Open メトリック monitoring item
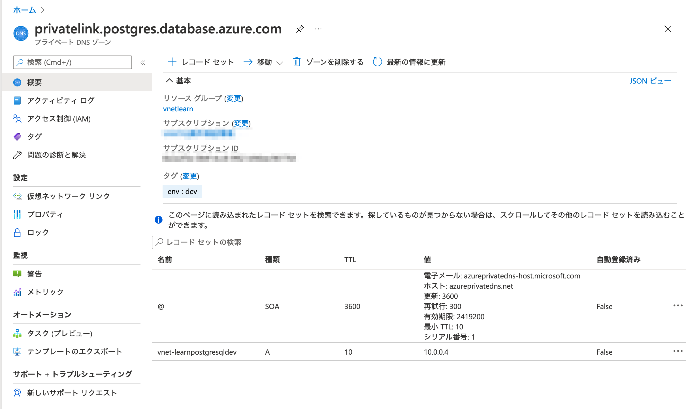The height and width of the screenshot is (409, 686). tap(45, 292)
